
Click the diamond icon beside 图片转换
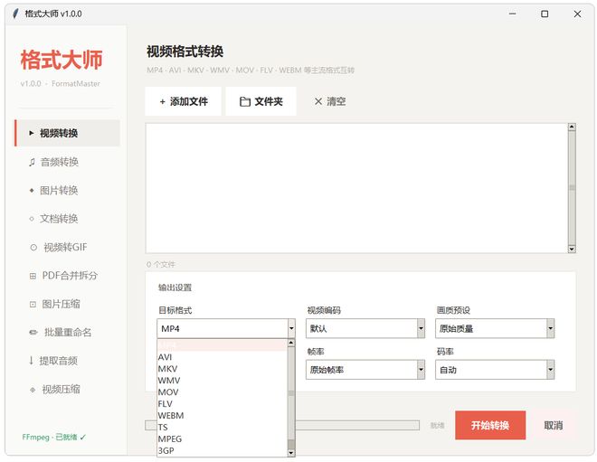pos(32,190)
